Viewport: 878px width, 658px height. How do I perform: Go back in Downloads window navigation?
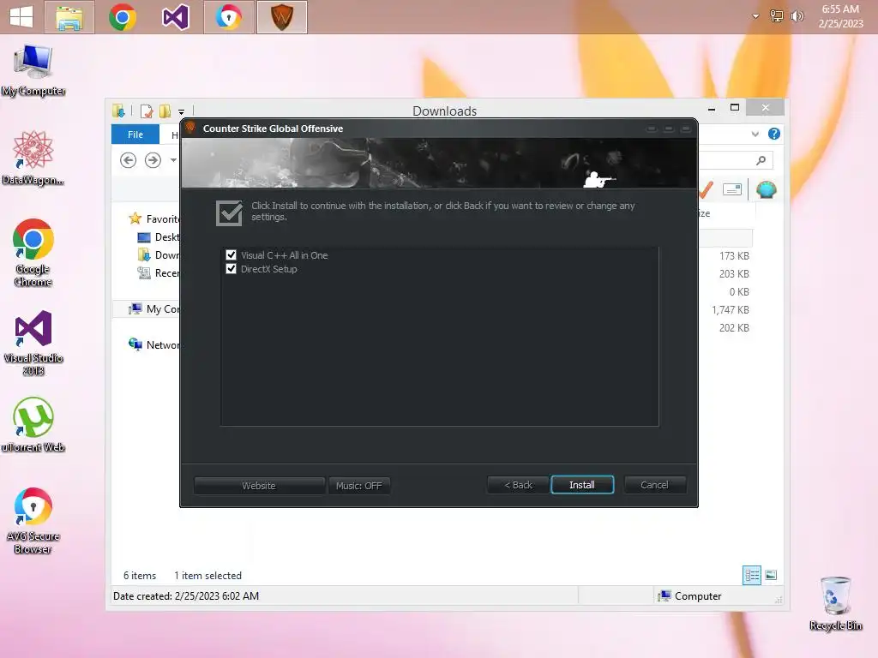[x=129, y=160]
